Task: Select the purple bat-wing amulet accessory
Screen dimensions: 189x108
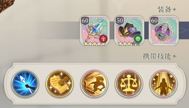Action: pos(164,31)
